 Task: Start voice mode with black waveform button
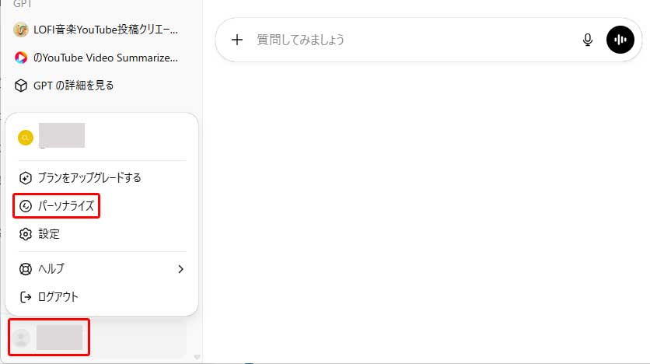[x=620, y=40]
